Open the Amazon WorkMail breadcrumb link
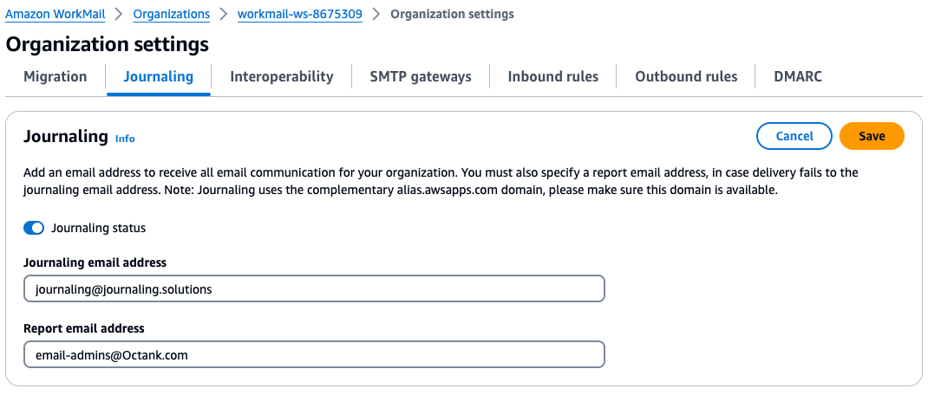 click(x=55, y=14)
